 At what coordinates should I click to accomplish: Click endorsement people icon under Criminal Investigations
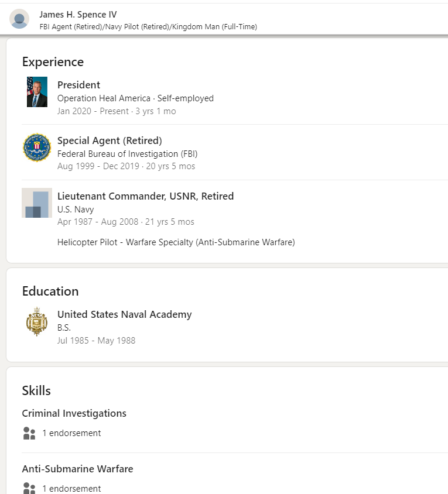point(29,433)
